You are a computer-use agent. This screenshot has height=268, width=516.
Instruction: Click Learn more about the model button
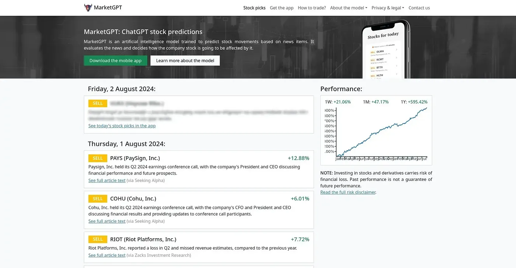click(185, 61)
